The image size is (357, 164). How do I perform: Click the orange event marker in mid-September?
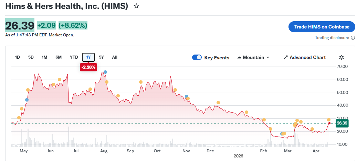click(x=141, y=82)
